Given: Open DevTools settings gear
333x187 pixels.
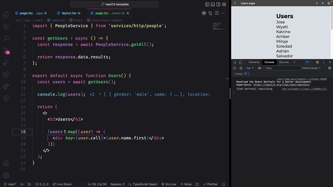Looking at the screenshot, I should click(317, 62).
